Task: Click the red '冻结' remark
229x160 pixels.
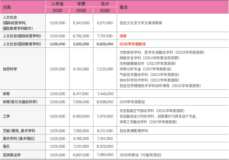Action: point(123,36)
